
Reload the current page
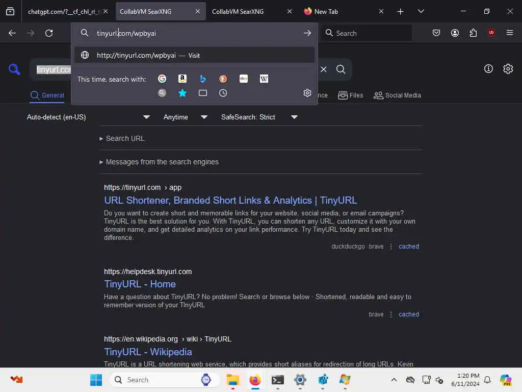pyautogui.click(x=49, y=33)
